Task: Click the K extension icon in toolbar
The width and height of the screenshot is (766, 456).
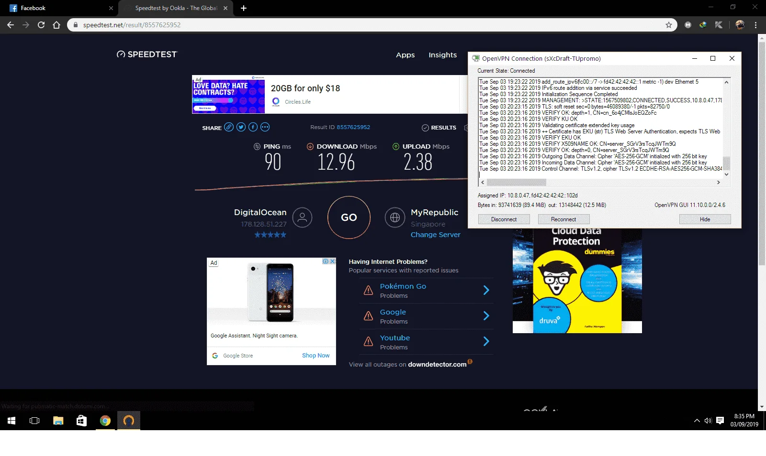Action: pyautogui.click(x=719, y=25)
